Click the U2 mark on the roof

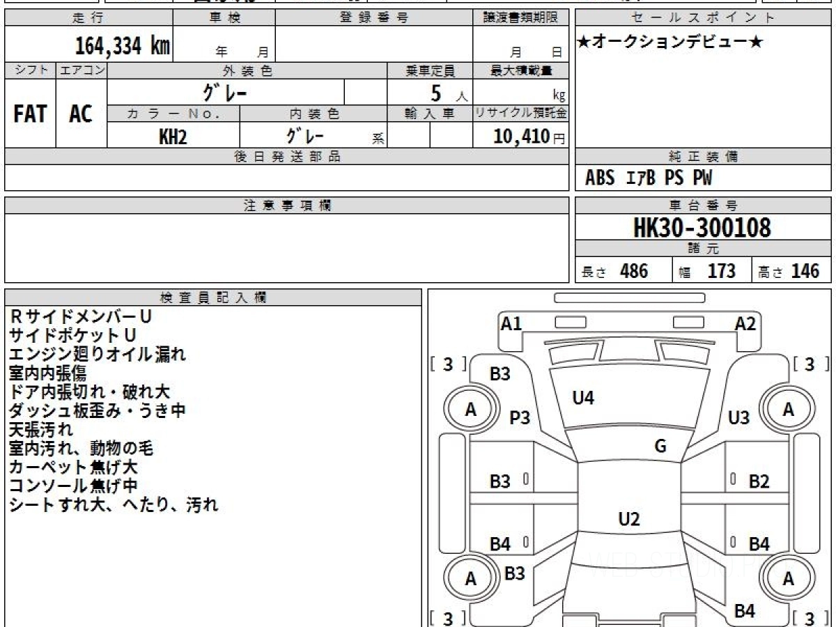tap(629, 519)
